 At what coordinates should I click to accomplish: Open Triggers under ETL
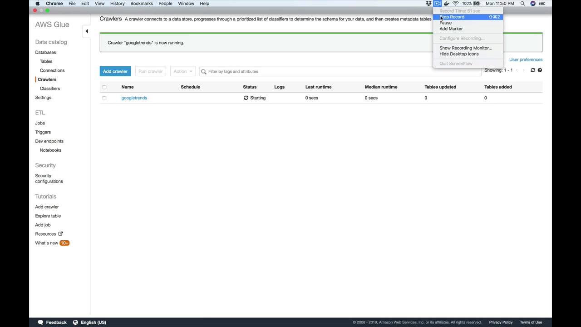coord(43,132)
